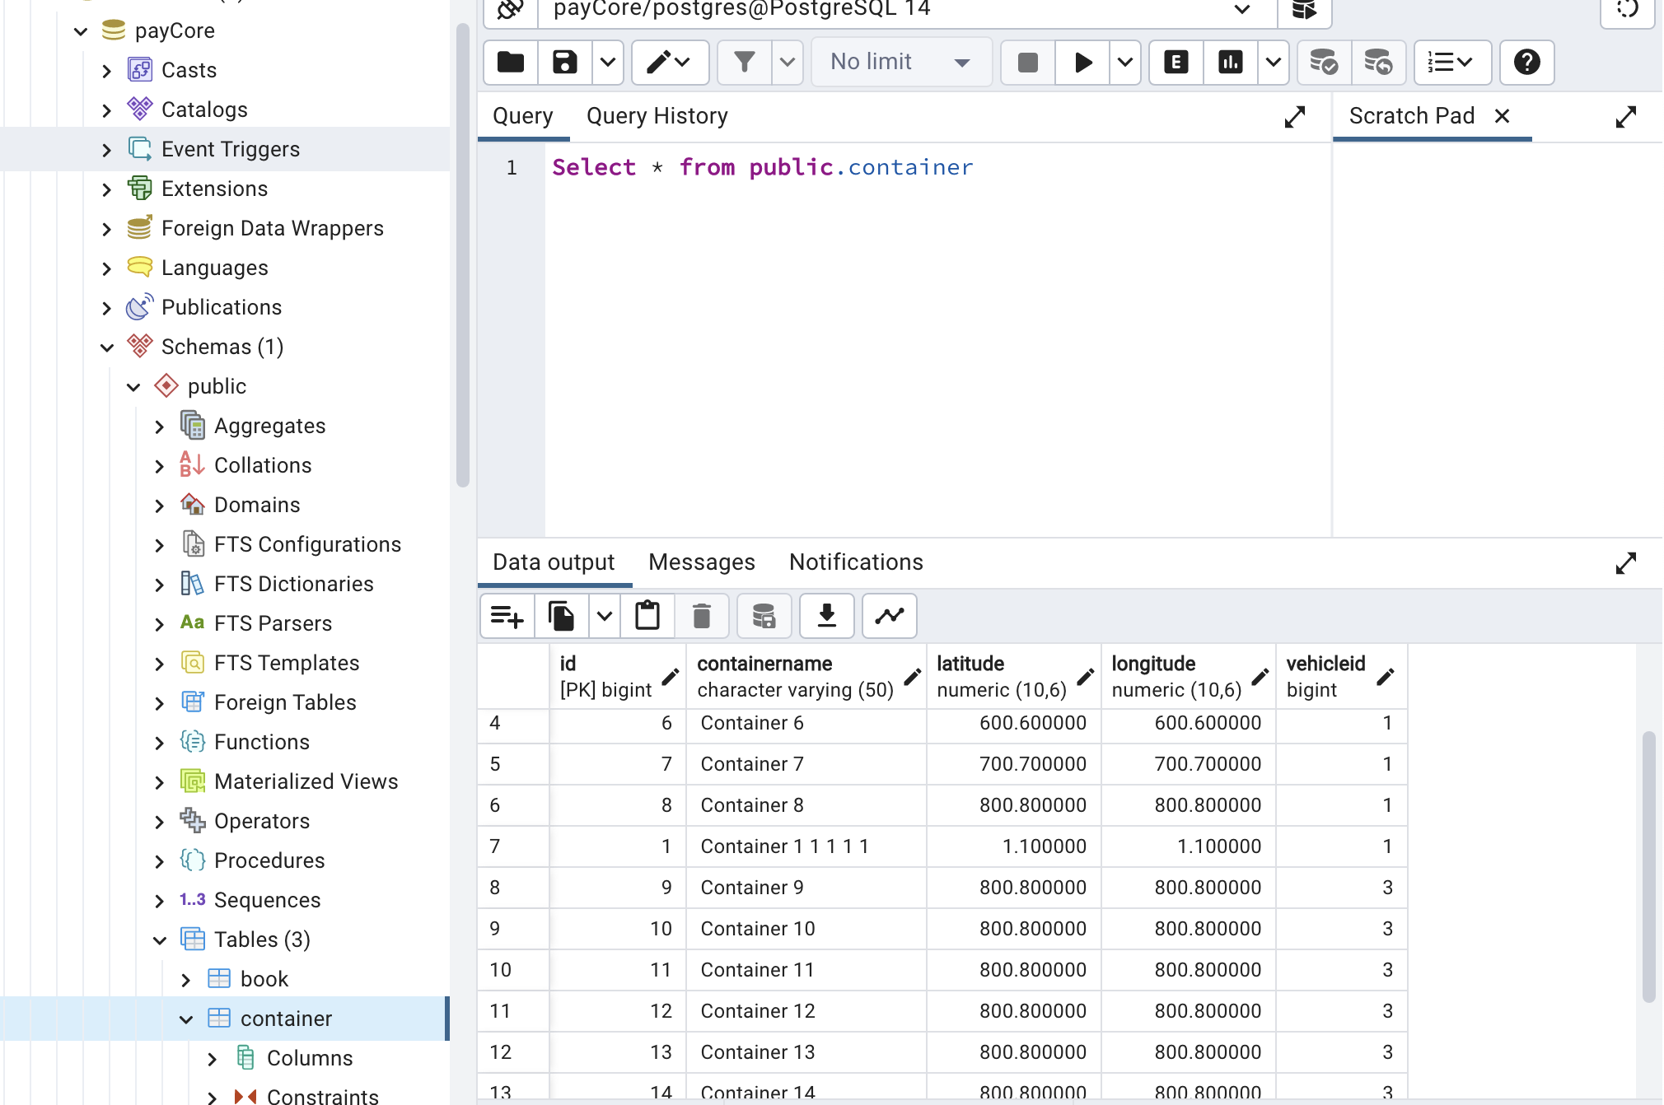Delete the selected rows from results
The height and width of the screenshot is (1105, 1664).
click(x=701, y=615)
